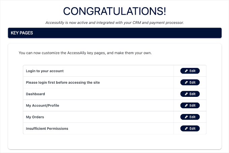Edit the Insufficient Permissions page
The image size is (229, 153).
point(190,128)
